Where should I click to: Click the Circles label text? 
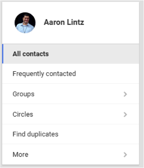(x=23, y=114)
